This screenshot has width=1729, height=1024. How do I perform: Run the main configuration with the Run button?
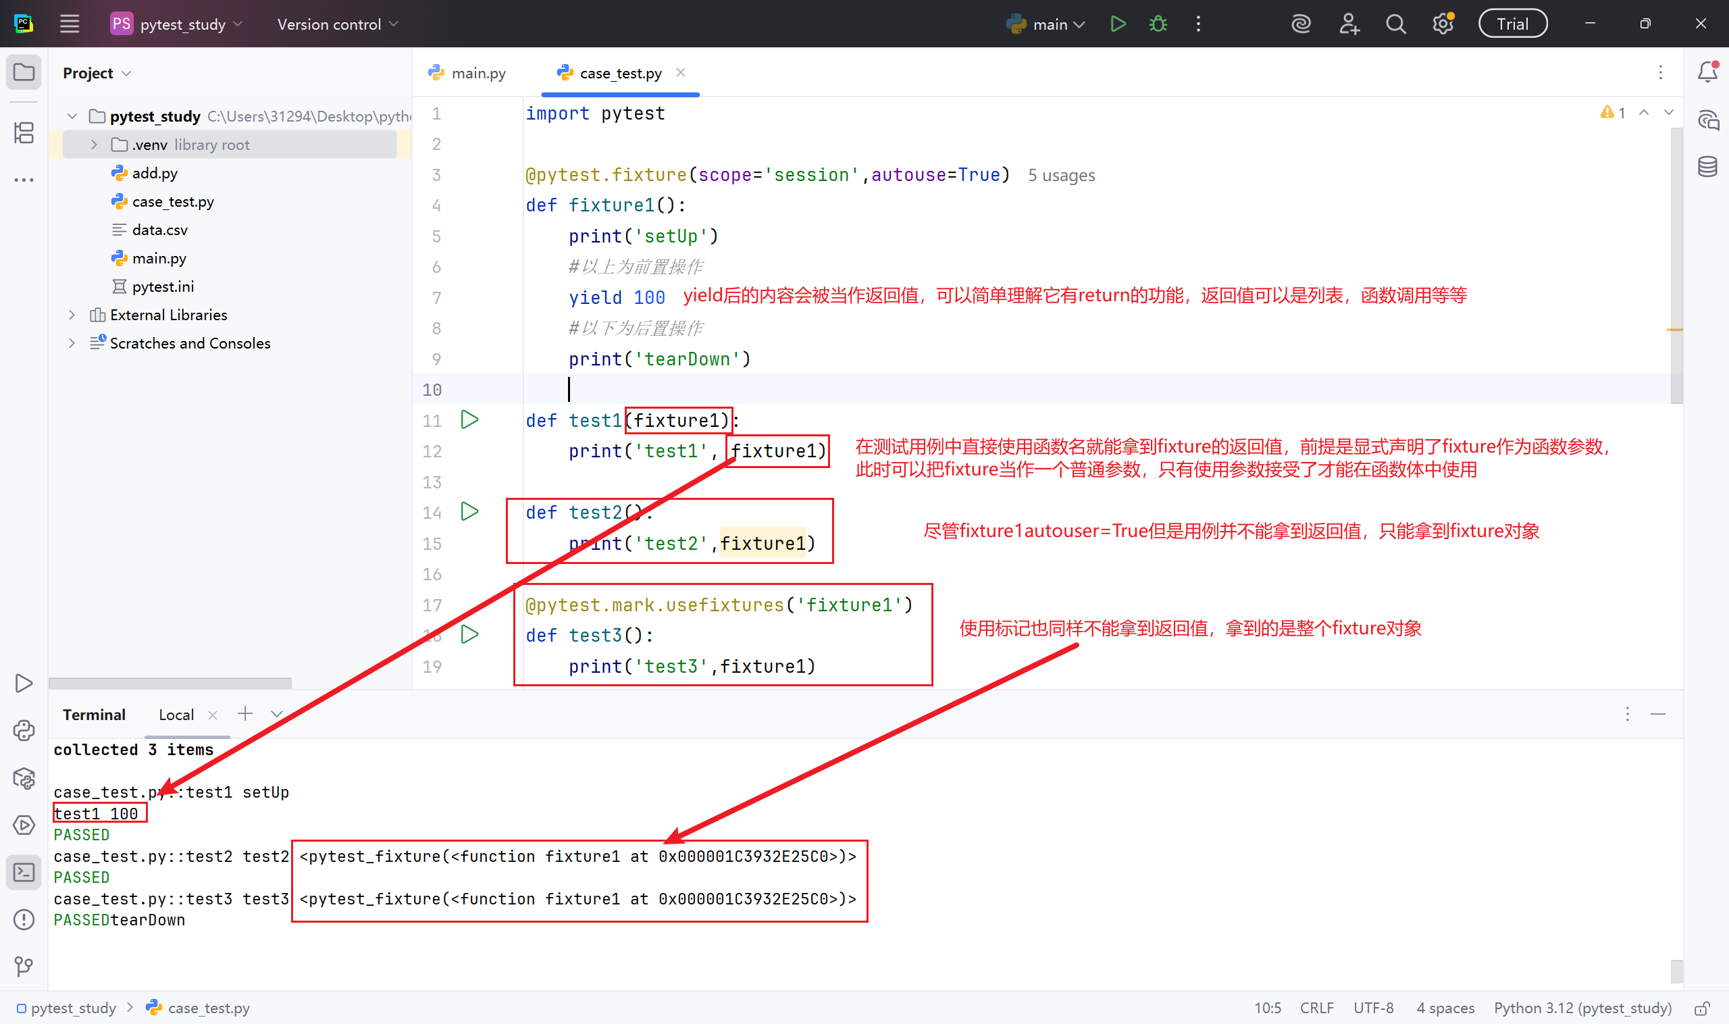click(x=1118, y=24)
